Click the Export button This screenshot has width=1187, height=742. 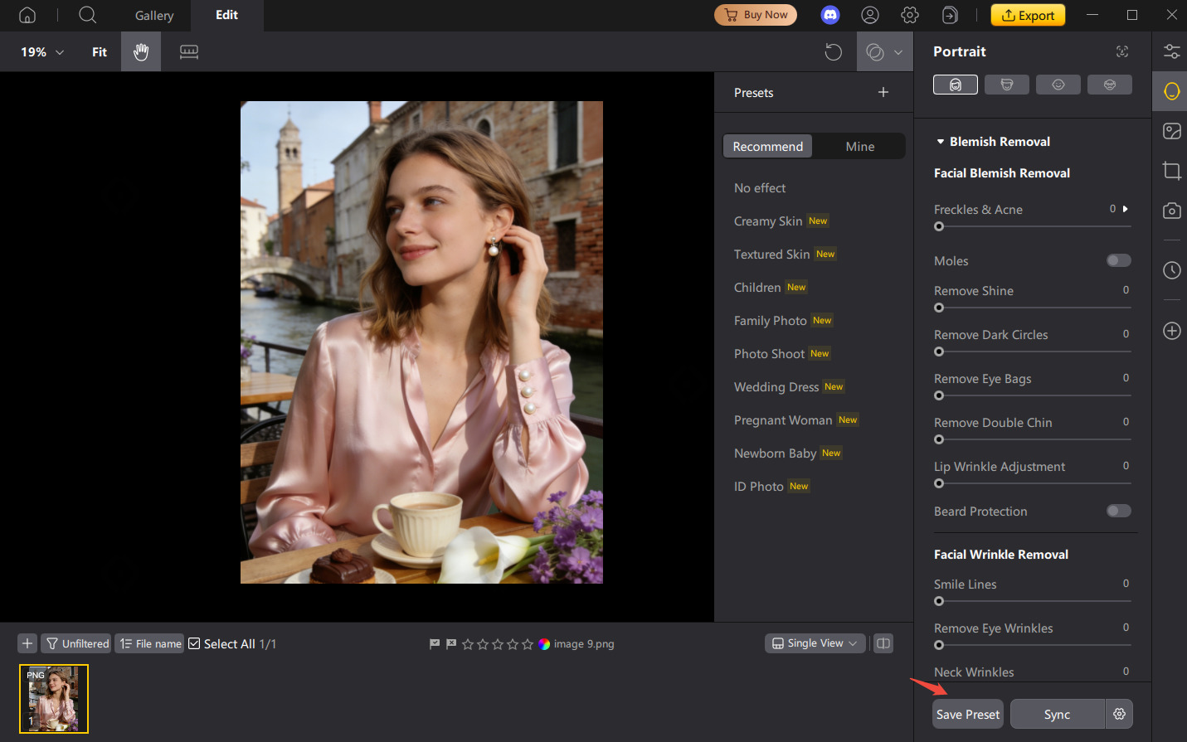1028,15
